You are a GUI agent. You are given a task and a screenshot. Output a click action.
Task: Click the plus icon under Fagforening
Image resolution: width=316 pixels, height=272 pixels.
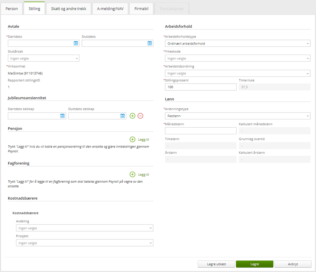coord(133,174)
